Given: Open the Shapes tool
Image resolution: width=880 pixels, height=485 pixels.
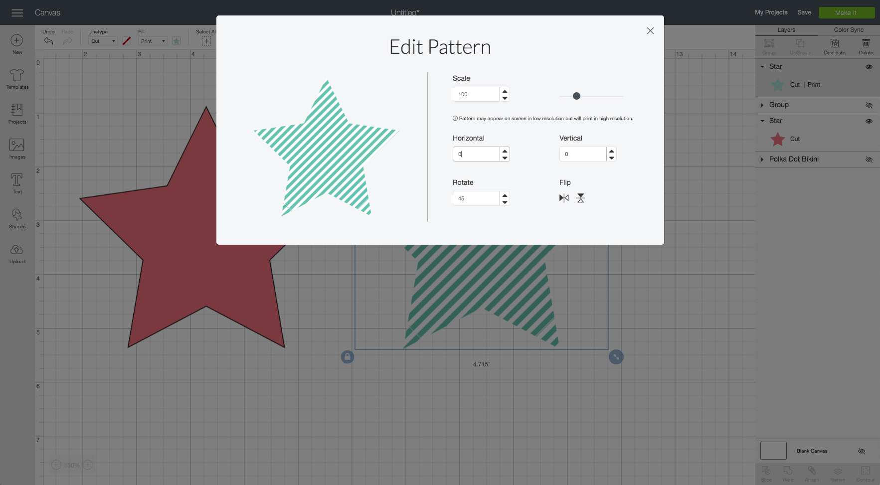Looking at the screenshot, I should pyautogui.click(x=17, y=219).
